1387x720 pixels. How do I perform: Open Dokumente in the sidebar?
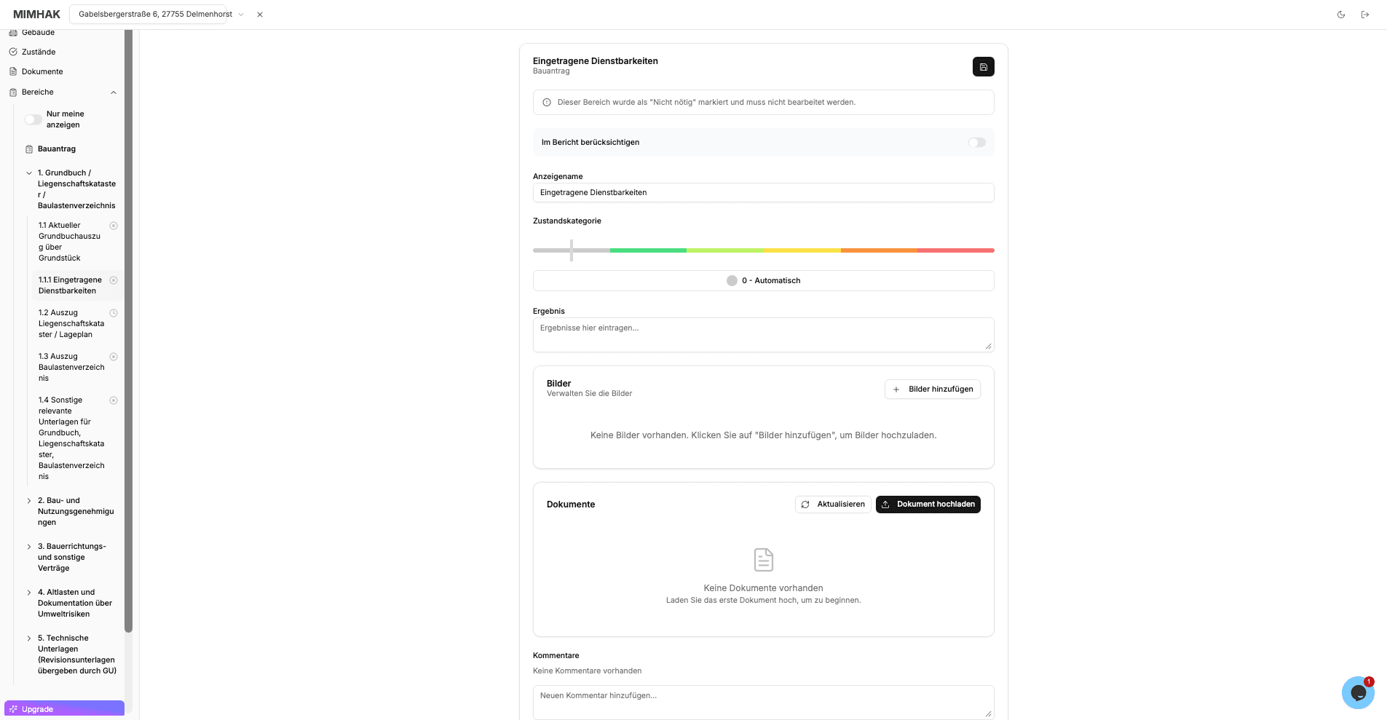pos(42,72)
